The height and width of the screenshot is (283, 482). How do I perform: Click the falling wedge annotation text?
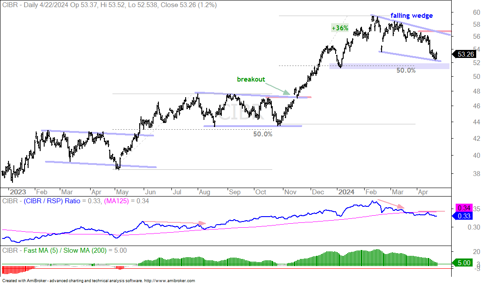point(411,15)
